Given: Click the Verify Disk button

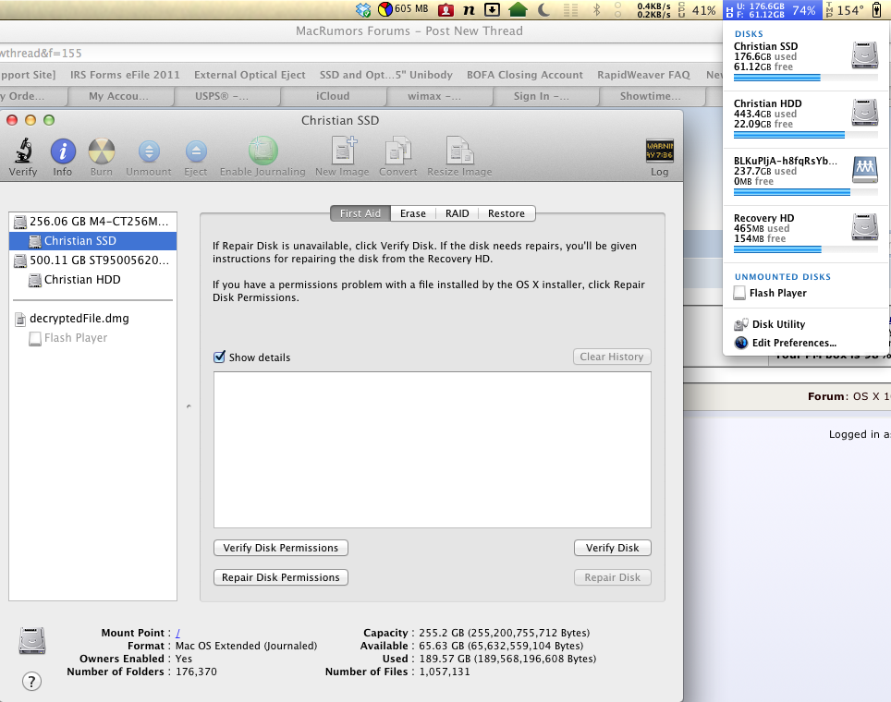Looking at the screenshot, I should click(x=613, y=548).
